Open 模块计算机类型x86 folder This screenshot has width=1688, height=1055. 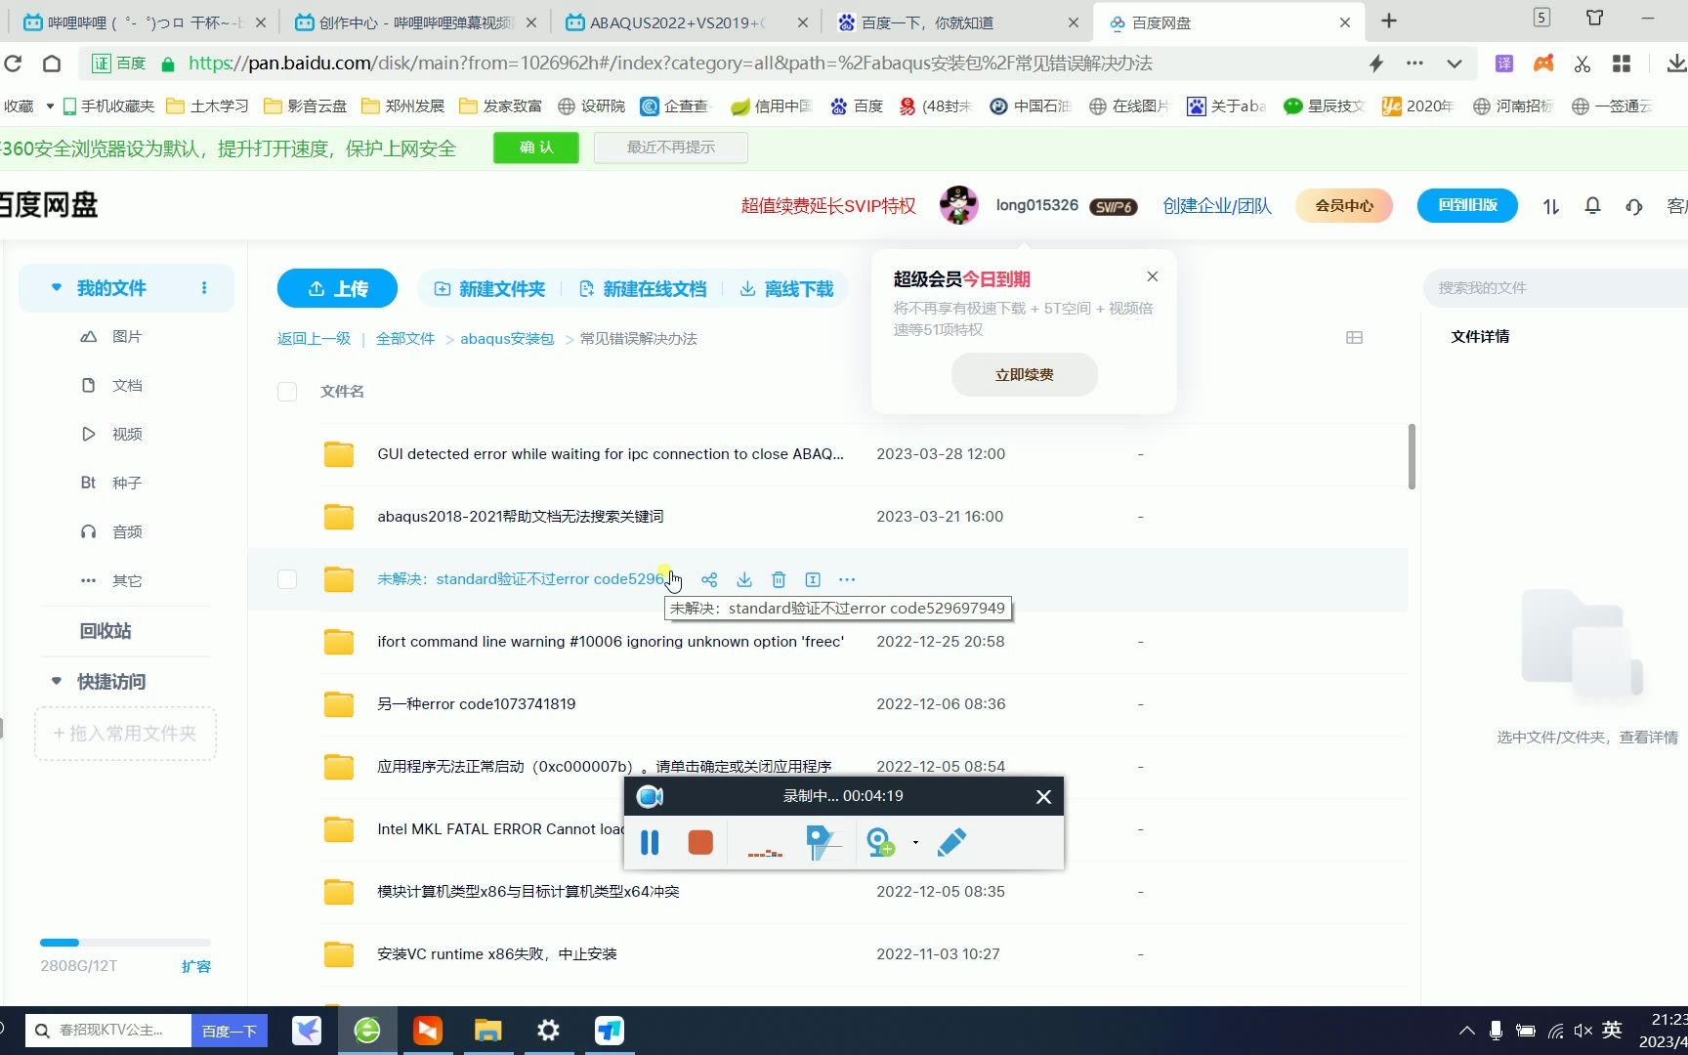528,892
